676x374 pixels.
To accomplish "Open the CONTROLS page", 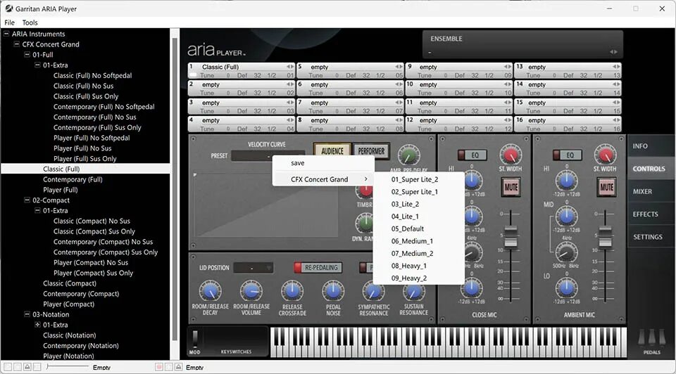I will (x=651, y=169).
